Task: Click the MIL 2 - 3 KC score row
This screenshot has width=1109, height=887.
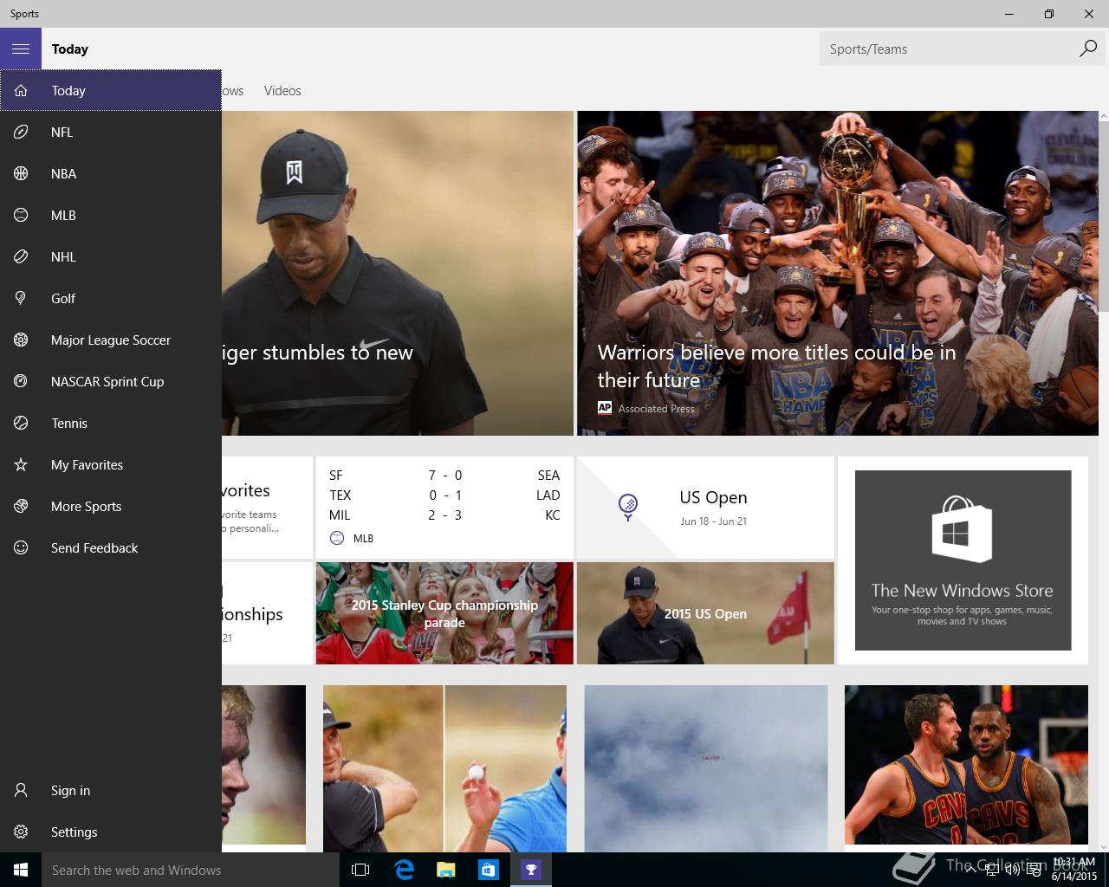Action: [444, 515]
